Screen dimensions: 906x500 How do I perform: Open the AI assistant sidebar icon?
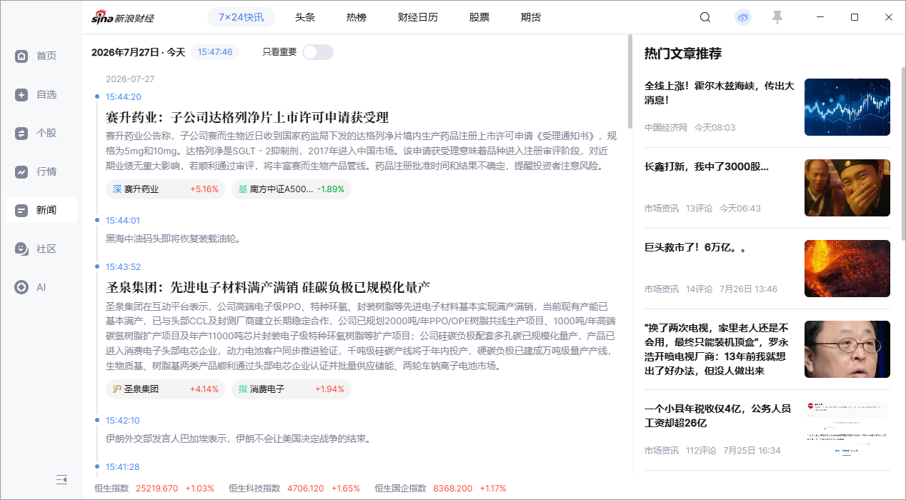click(x=21, y=287)
